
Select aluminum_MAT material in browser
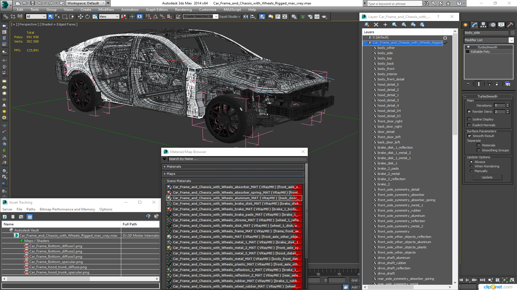[234, 198]
